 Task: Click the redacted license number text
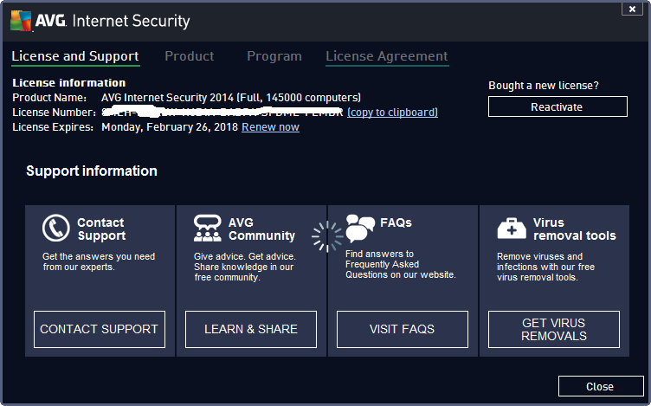point(222,113)
